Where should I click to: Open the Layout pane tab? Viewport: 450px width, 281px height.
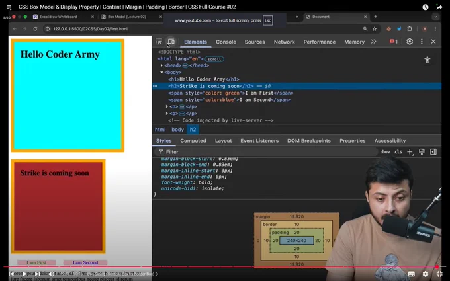[x=223, y=141]
